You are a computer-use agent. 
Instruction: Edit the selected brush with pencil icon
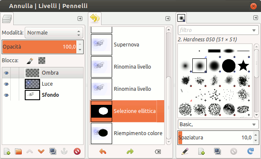(185, 151)
